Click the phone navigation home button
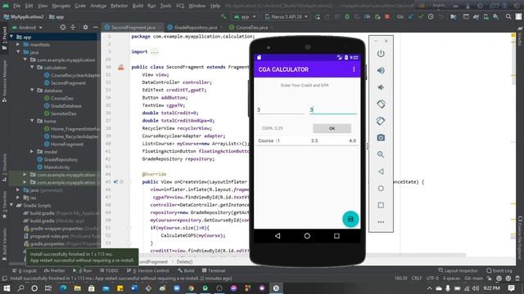The width and height of the screenshot is (524, 294). [307, 236]
